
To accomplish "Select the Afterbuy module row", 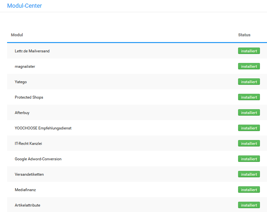I will click(x=22, y=113).
